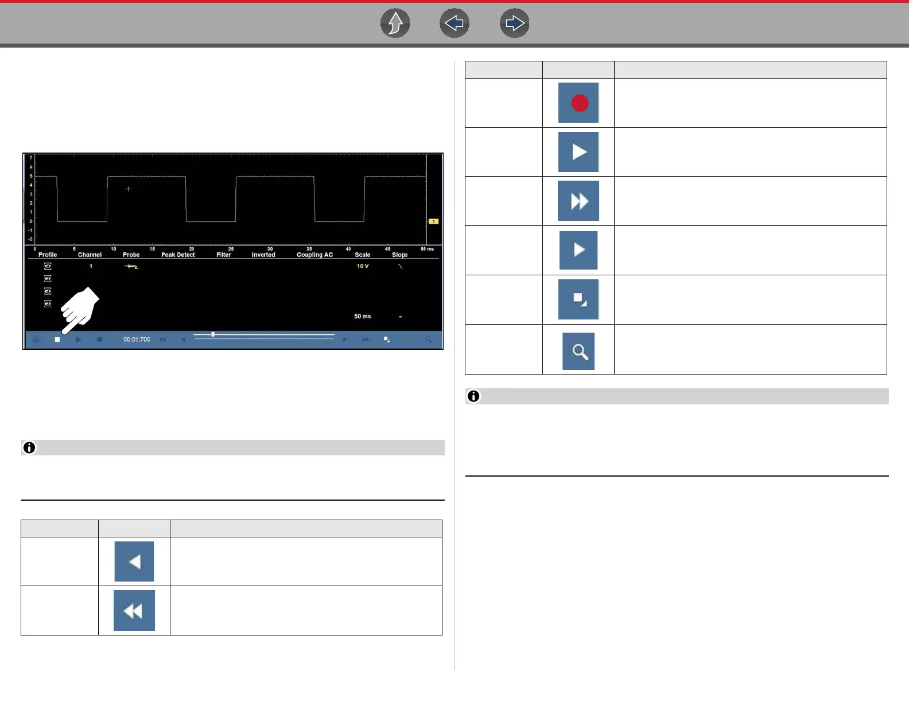The image size is (909, 702).
Task: Click the position slider thumb
Action: [x=213, y=334]
